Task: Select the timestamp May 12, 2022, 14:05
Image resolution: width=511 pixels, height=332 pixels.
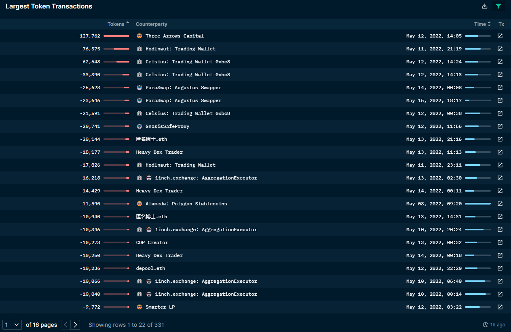Action: tap(434, 36)
